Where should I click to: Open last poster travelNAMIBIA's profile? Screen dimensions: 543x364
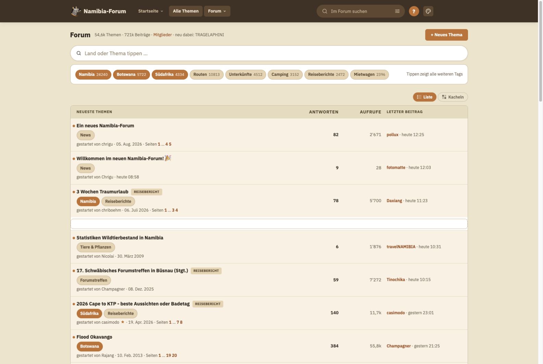(x=401, y=247)
